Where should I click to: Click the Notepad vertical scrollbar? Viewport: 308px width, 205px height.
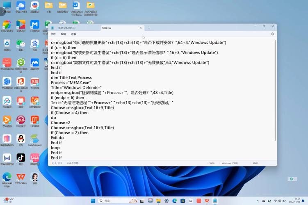pyautogui.click(x=275, y=90)
